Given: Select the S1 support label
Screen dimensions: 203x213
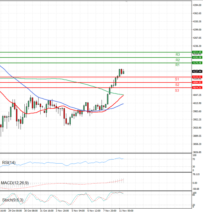Looking at the screenshot, I should pyautogui.click(x=177, y=79).
